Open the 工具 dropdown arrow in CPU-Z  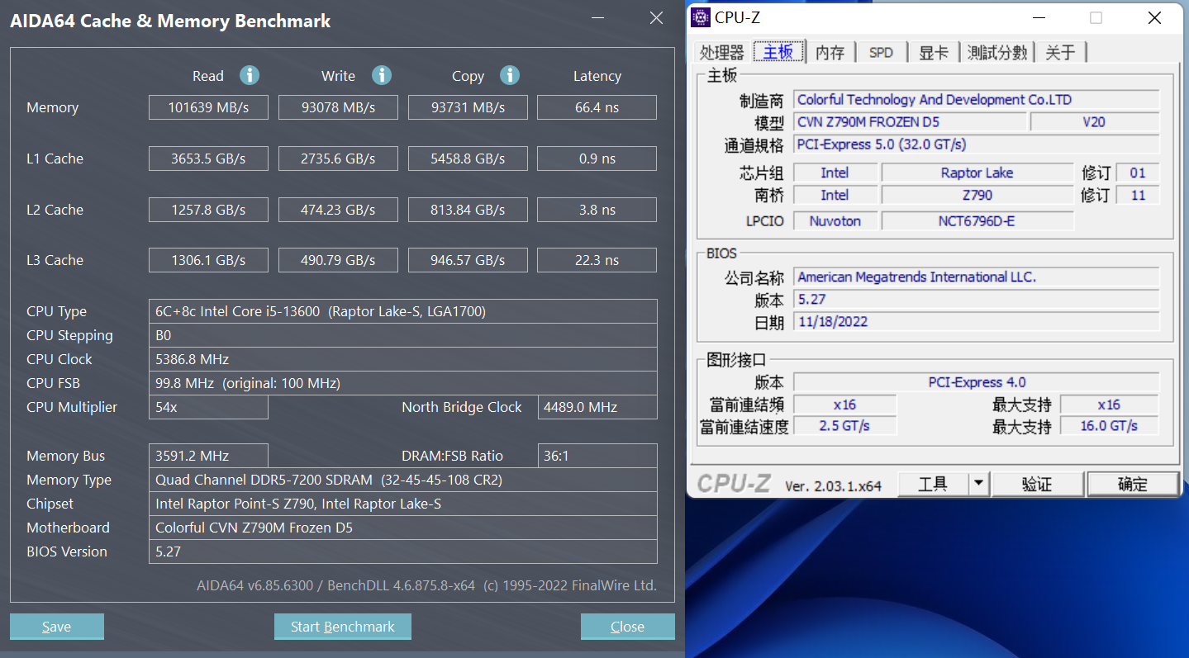coord(979,484)
